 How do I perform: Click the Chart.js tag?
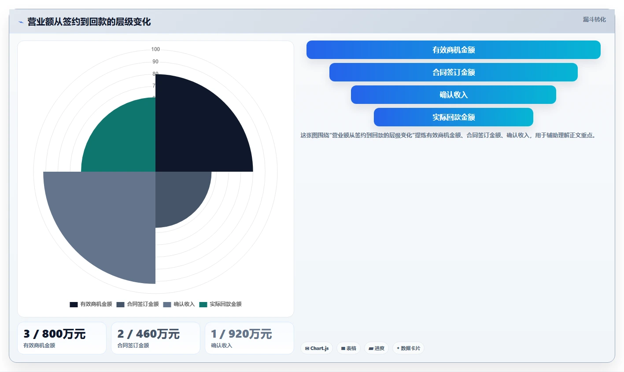(317, 348)
